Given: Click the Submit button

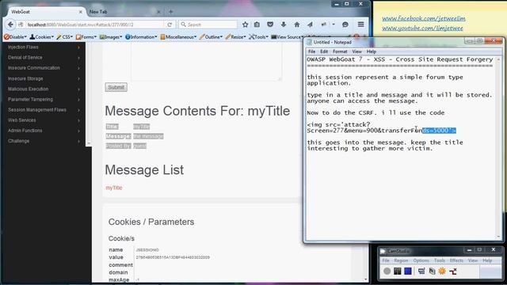Looking at the screenshot, I should coord(116,87).
